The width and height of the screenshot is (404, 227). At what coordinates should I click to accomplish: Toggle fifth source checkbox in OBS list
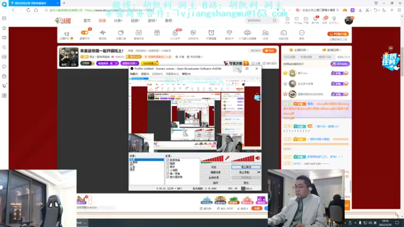click(x=168, y=174)
